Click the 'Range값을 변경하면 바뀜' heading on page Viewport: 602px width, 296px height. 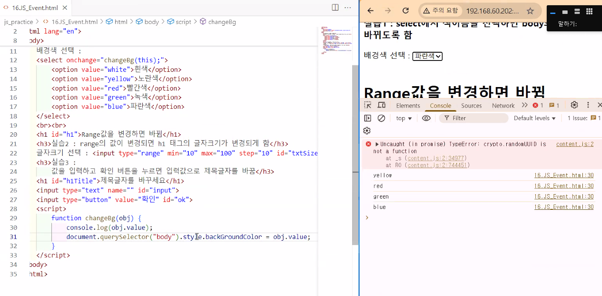coord(454,93)
